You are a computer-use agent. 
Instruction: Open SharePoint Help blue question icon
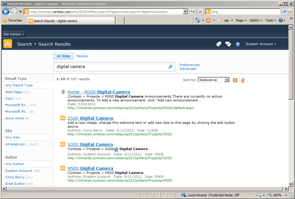coord(238,44)
